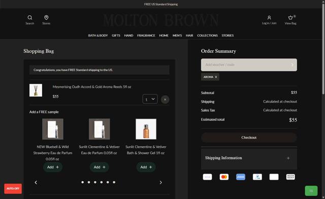Select the Mastercard payment icon

pyautogui.click(x=224, y=177)
